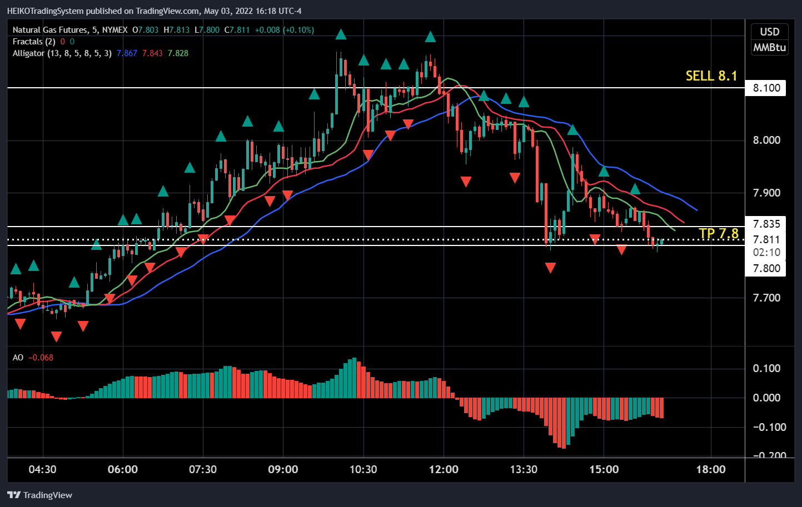Click the 07:30 time axis label
802x507 pixels.
point(203,469)
